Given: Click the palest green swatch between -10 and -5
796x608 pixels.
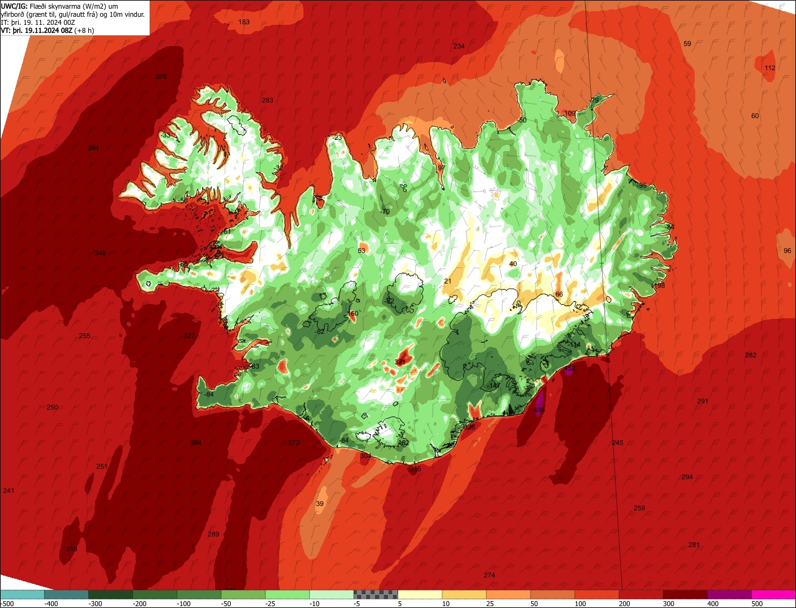Looking at the screenshot, I should coord(331,594).
